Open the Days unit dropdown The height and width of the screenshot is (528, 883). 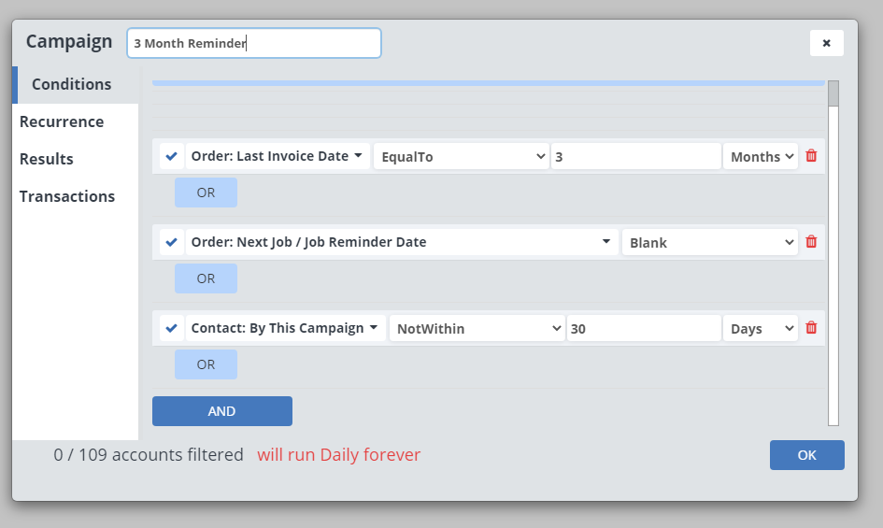[761, 328]
